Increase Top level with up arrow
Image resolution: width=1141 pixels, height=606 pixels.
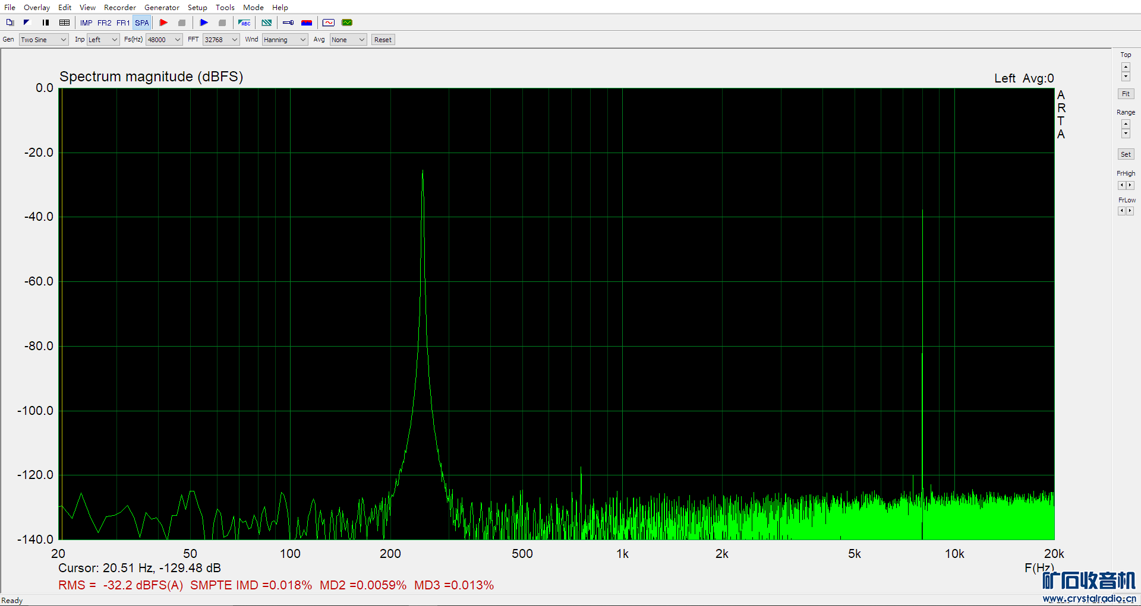[1126, 66]
